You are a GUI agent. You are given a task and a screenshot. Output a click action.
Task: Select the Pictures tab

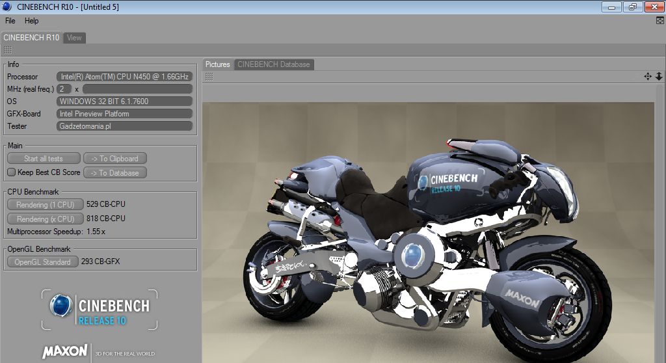[x=217, y=64]
